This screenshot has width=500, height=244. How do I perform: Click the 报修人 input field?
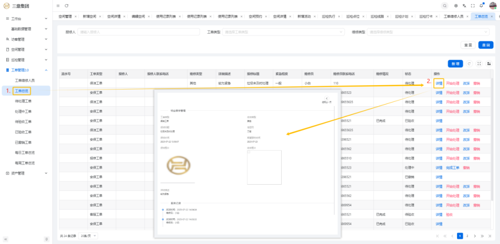tap(138, 32)
